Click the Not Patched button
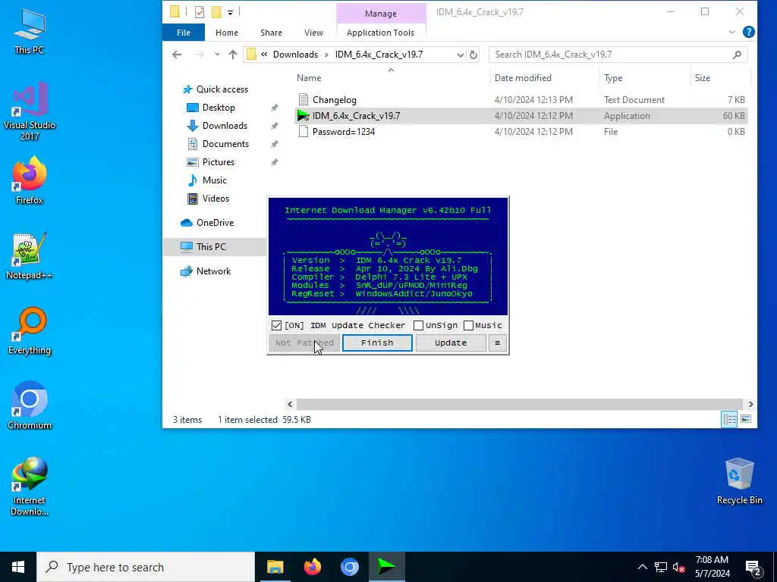The image size is (777, 582). 304,343
